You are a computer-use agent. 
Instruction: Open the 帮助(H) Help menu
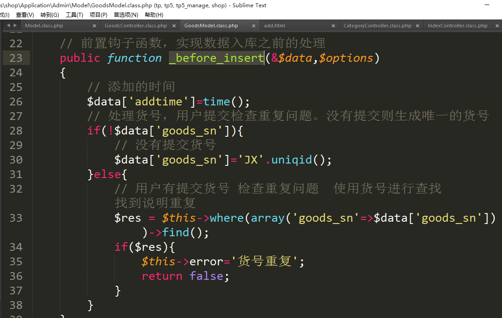tap(154, 15)
